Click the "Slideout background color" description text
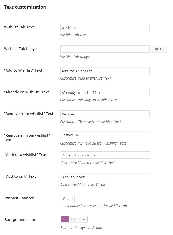 pyautogui.click(x=82, y=228)
